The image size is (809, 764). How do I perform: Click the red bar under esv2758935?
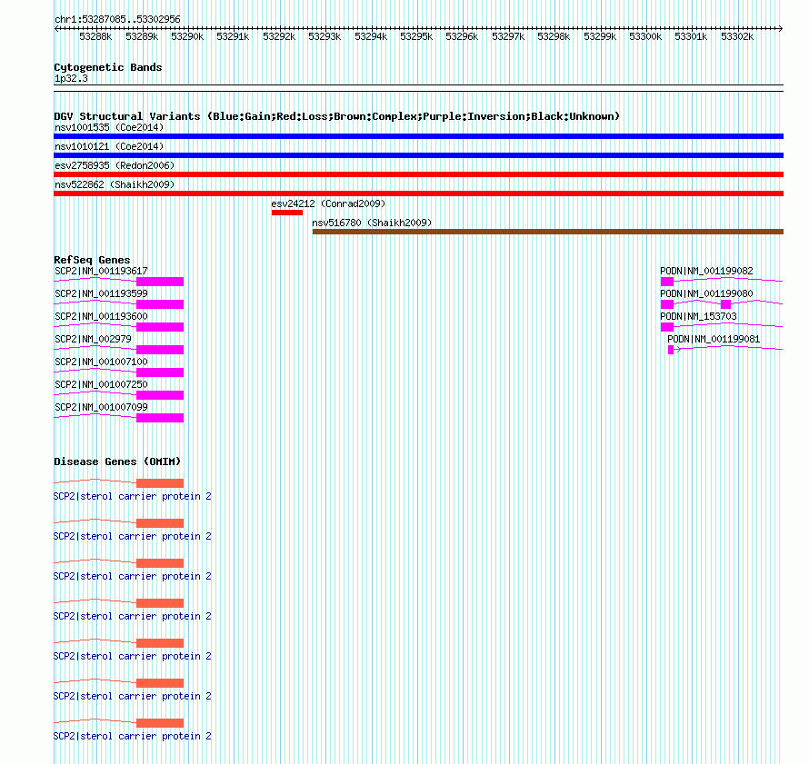click(418, 174)
